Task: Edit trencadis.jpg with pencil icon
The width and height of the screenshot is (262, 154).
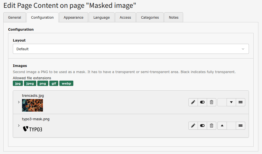Action: (x=193, y=102)
